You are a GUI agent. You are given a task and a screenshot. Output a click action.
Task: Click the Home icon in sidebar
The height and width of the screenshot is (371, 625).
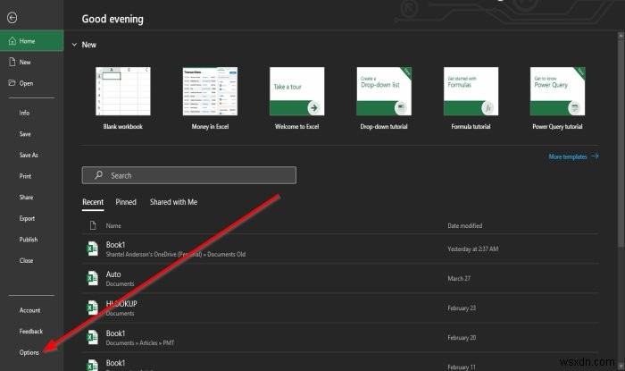(12, 41)
